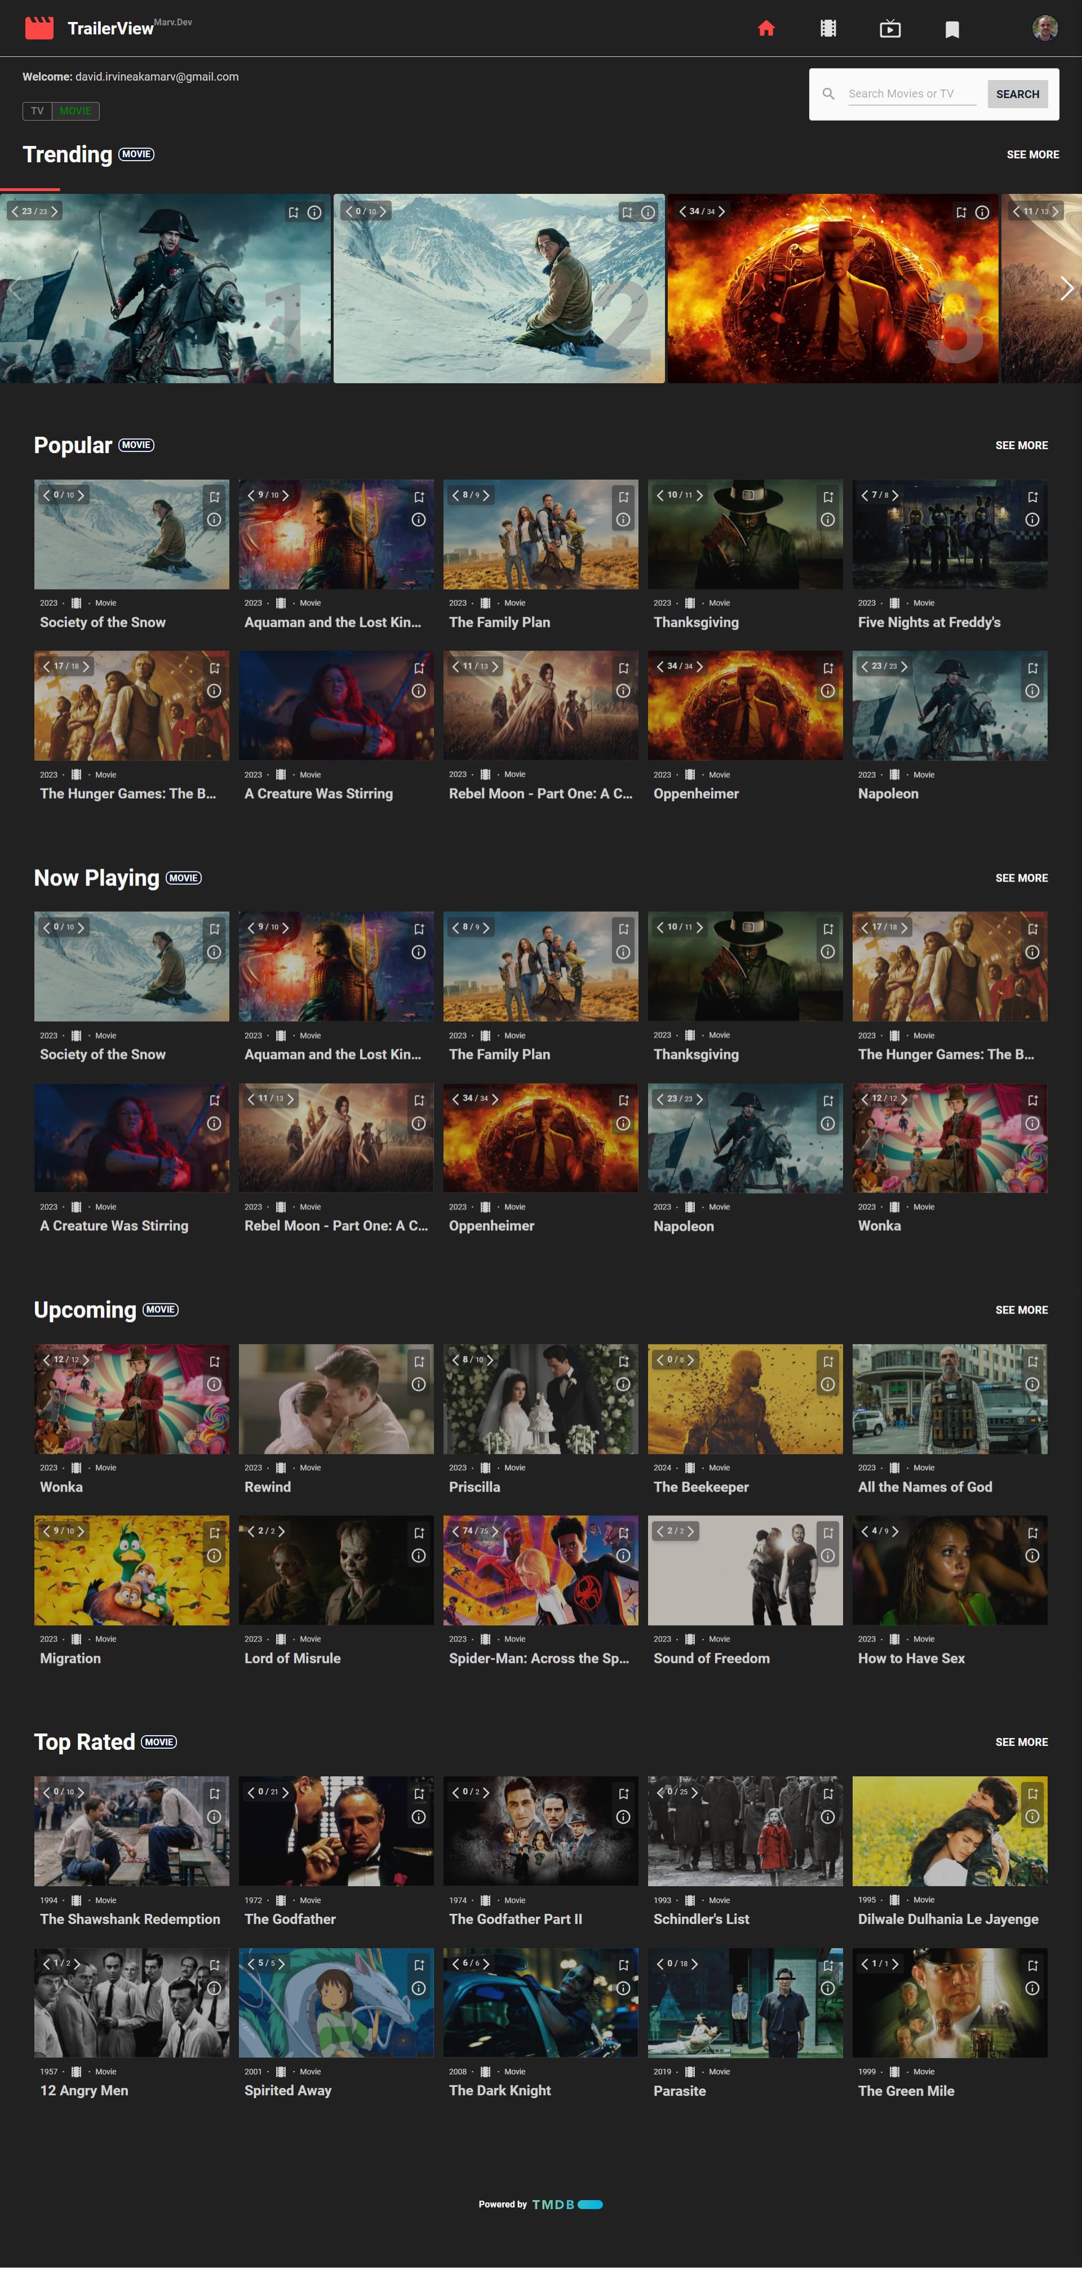This screenshot has height=2270, width=1082.
Task: Open the user profile avatar
Action: pyautogui.click(x=1044, y=28)
